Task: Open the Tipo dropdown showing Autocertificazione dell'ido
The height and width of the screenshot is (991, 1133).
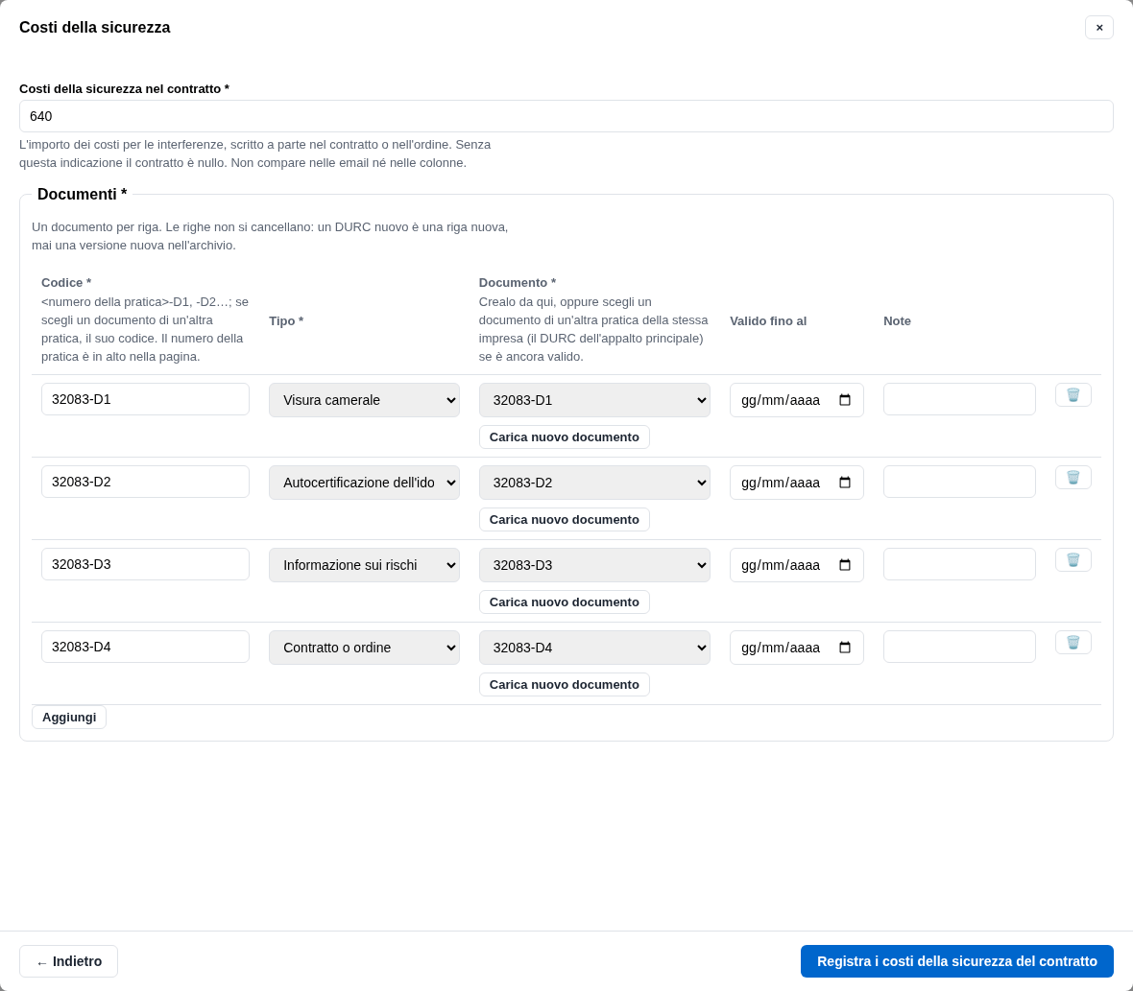Action: click(x=364, y=483)
